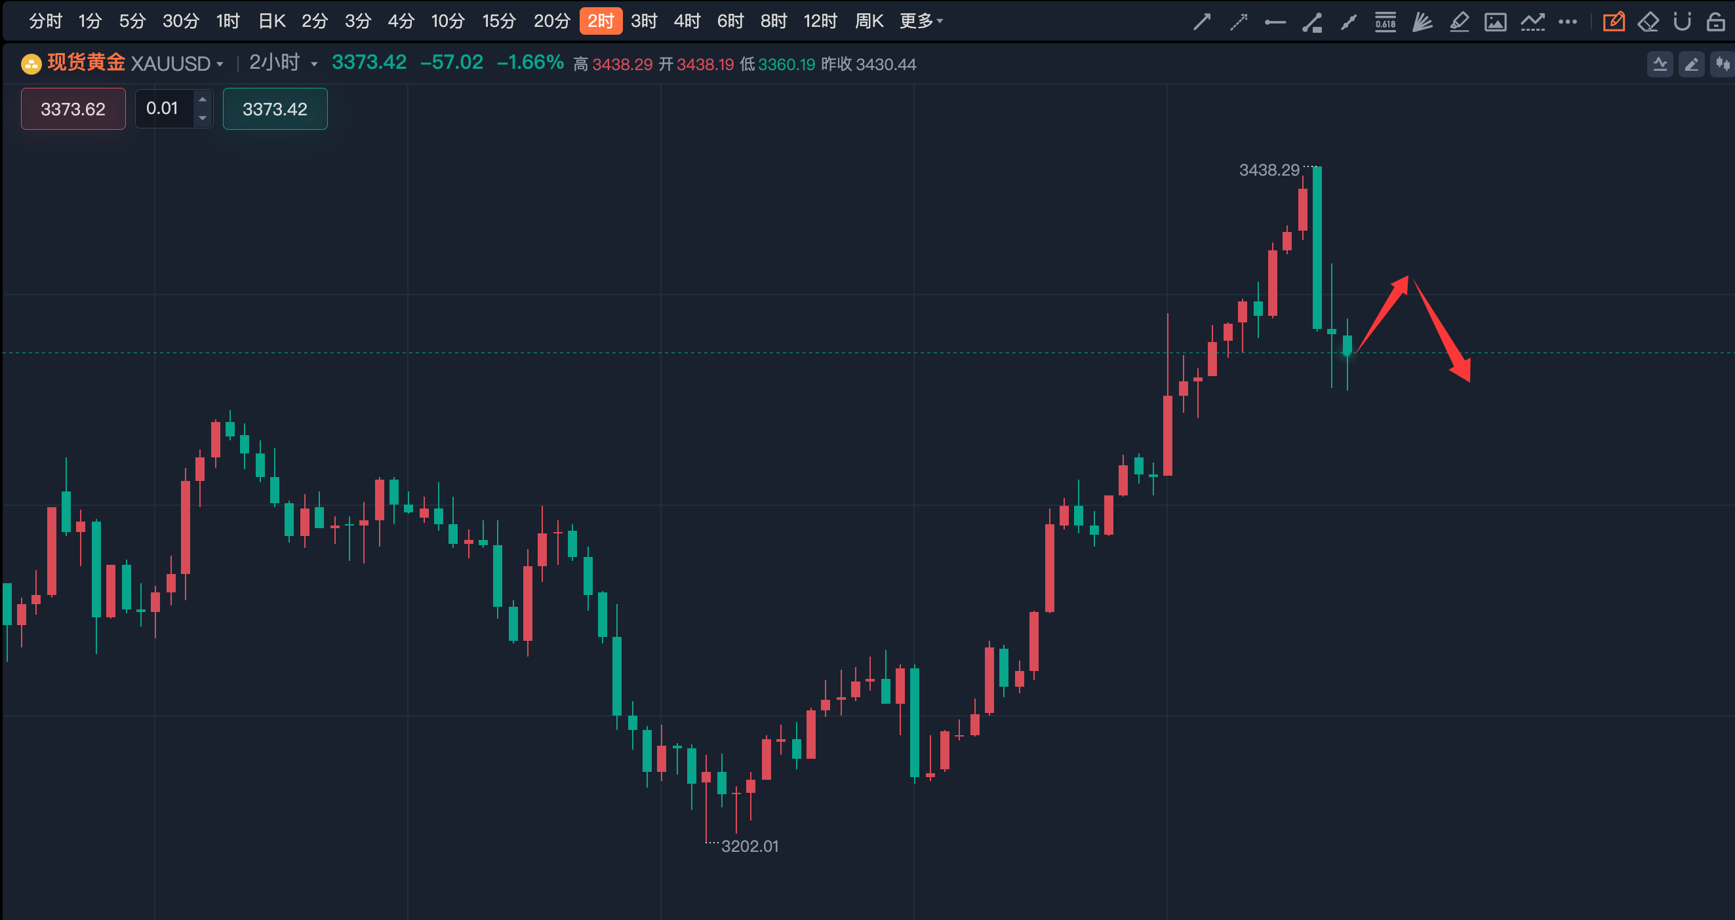Toggle the drawings lock icon
The height and width of the screenshot is (920, 1735).
(1715, 22)
